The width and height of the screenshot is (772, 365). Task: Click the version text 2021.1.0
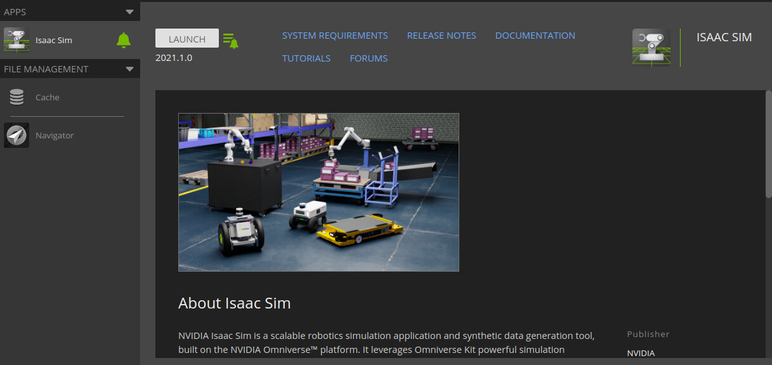pos(174,58)
